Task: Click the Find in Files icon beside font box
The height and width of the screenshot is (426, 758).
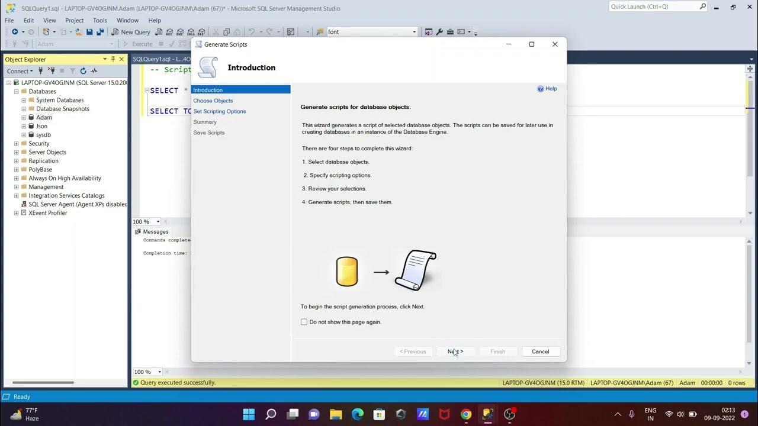Action: coord(320,32)
